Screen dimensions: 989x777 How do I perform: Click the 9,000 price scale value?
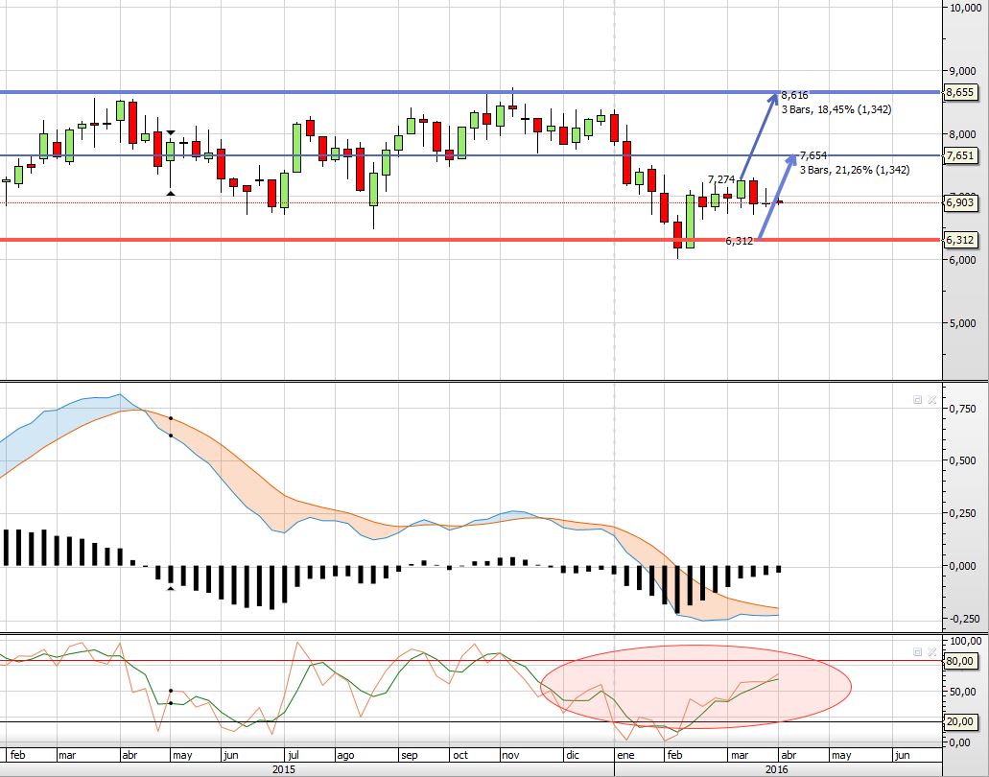(962, 71)
